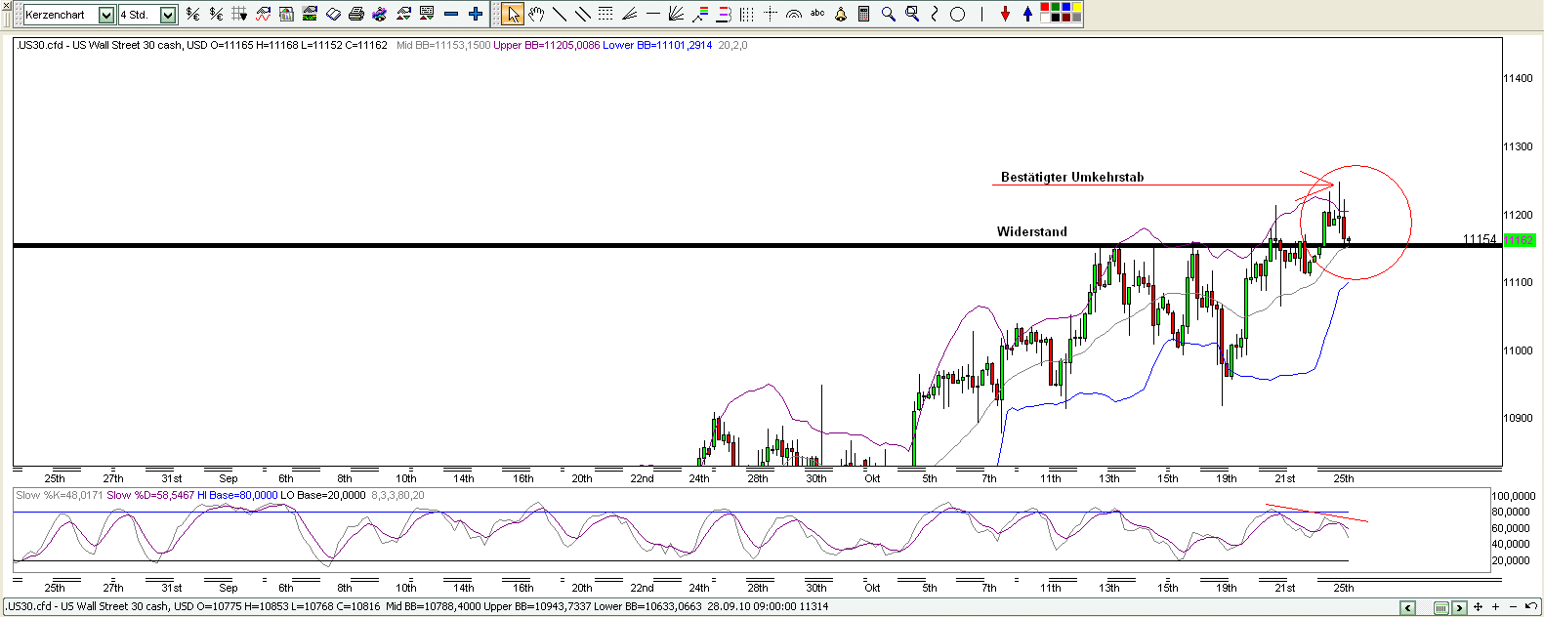Click the undo arrow reset icon
This screenshot has height=617, width=1544.
(1530, 606)
